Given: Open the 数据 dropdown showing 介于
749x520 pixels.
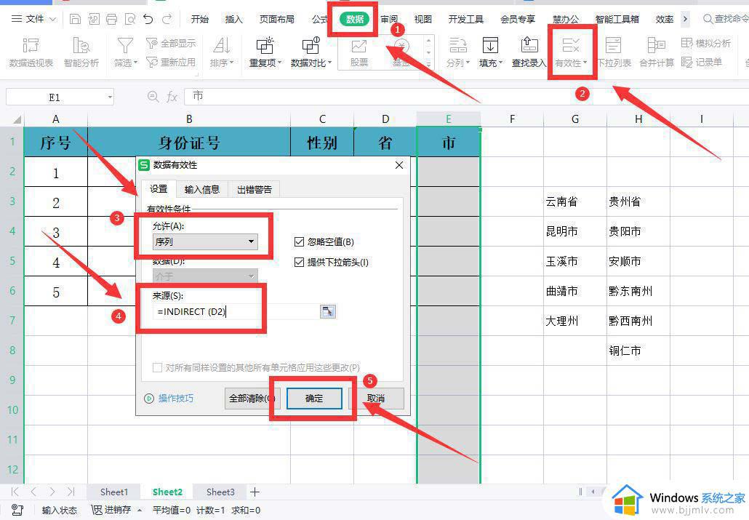Looking at the screenshot, I should pyautogui.click(x=205, y=276).
